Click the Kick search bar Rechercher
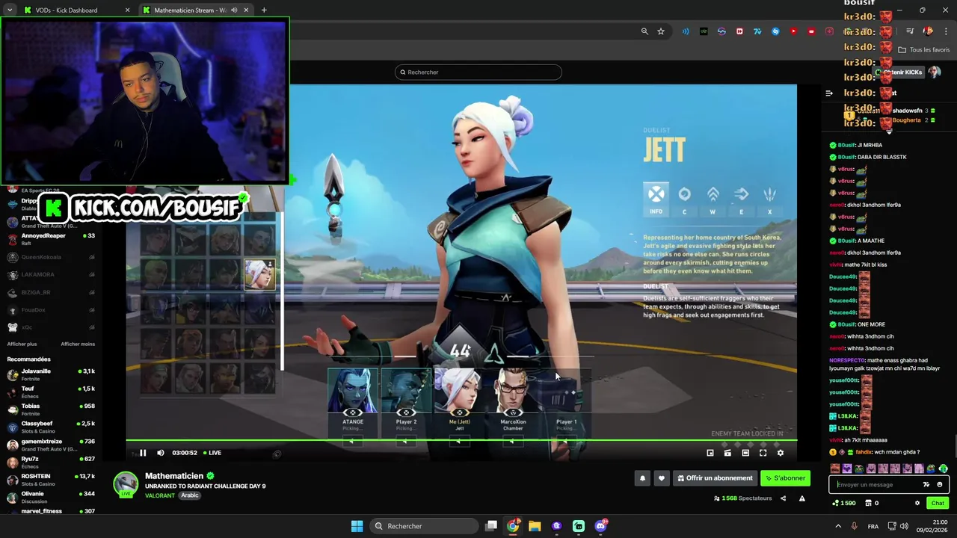This screenshot has width=957, height=538. (478, 72)
